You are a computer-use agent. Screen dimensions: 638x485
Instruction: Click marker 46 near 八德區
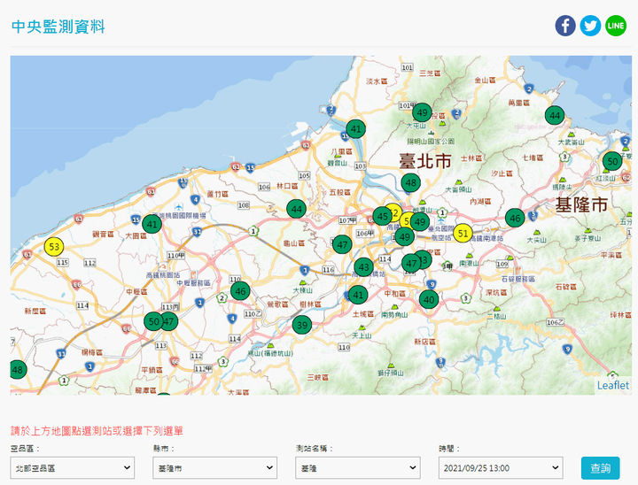coord(240,291)
